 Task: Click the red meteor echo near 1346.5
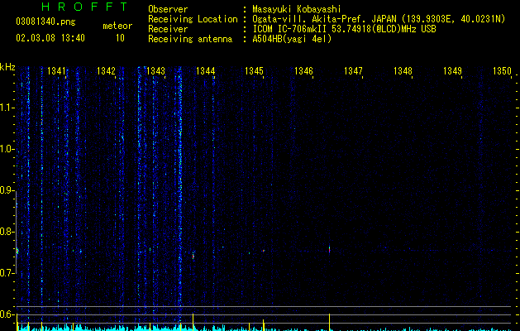(x=329, y=249)
